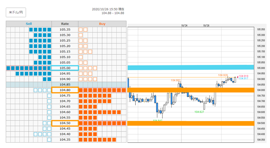Click the 104.40 rate cell
Screen dimensions: 270x148
tap(65, 134)
